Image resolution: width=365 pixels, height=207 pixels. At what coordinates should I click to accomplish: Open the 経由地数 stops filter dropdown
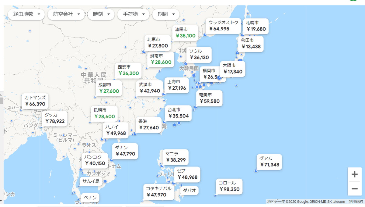click(27, 14)
